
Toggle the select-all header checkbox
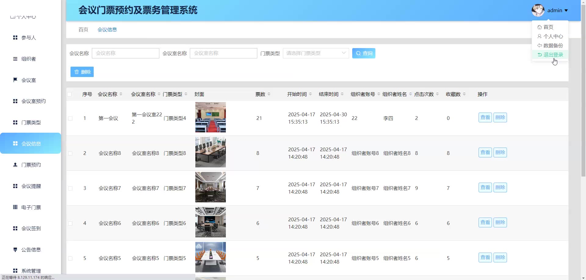click(70, 94)
